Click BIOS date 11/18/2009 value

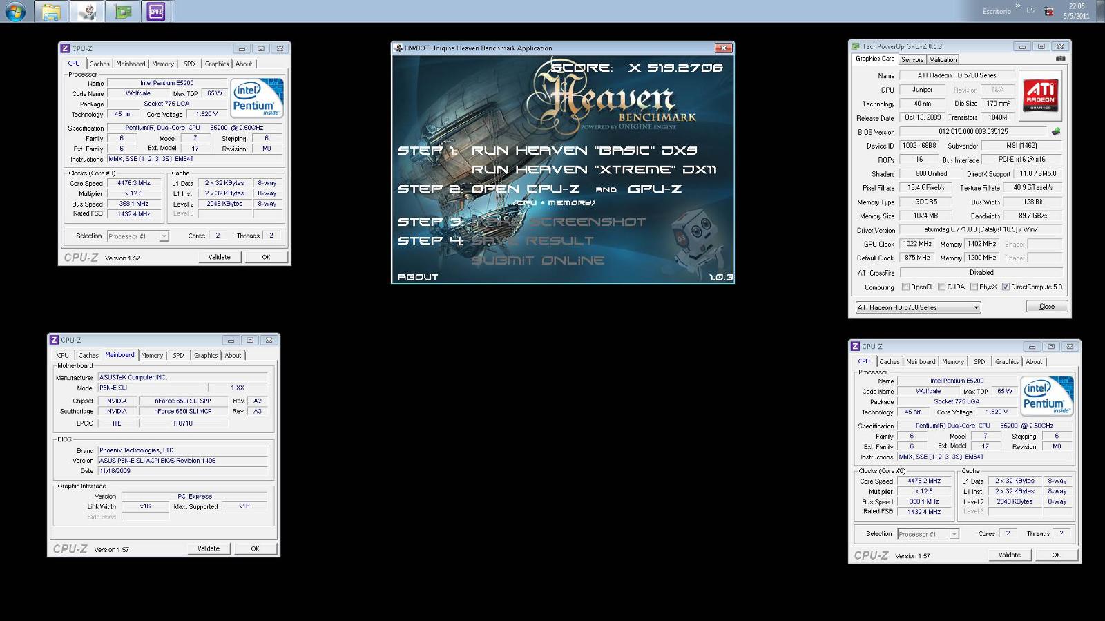(x=182, y=471)
